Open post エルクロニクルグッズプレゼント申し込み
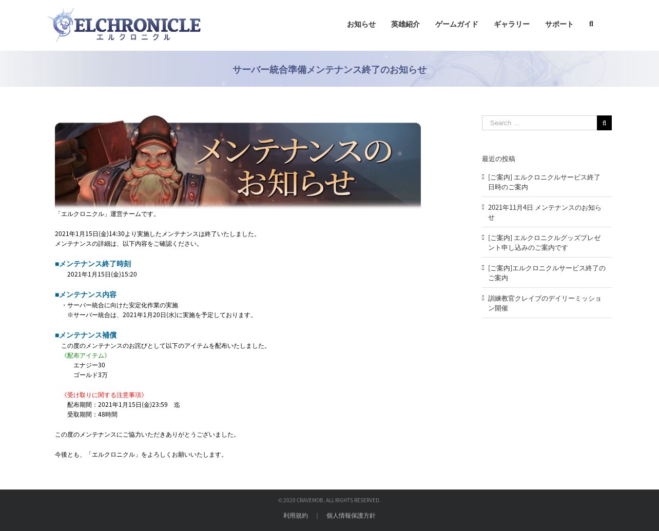Screen dimensions: 659x531 (x=544, y=243)
